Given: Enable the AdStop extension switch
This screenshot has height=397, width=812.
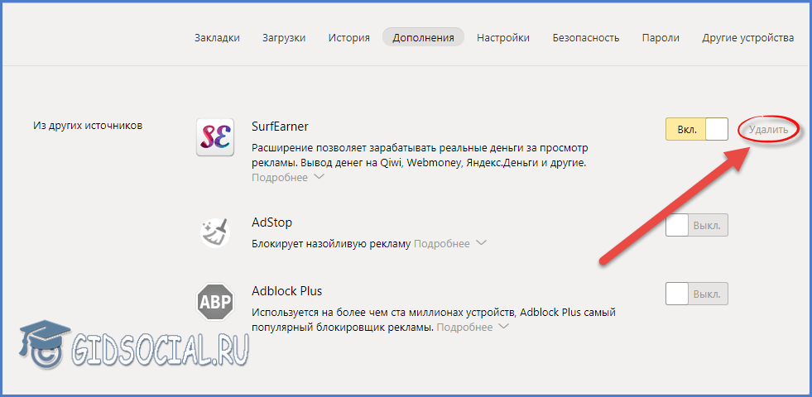Looking at the screenshot, I should pyautogui.click(x=696, y=226).
